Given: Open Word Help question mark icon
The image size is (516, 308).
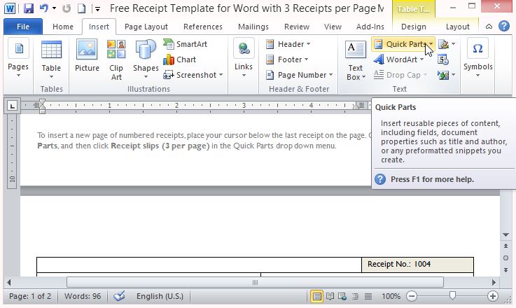Looking at the screenshot, I should [504, 26].
